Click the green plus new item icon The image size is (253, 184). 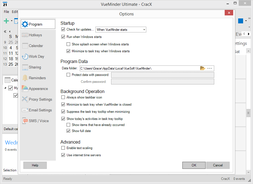point(6,21)
